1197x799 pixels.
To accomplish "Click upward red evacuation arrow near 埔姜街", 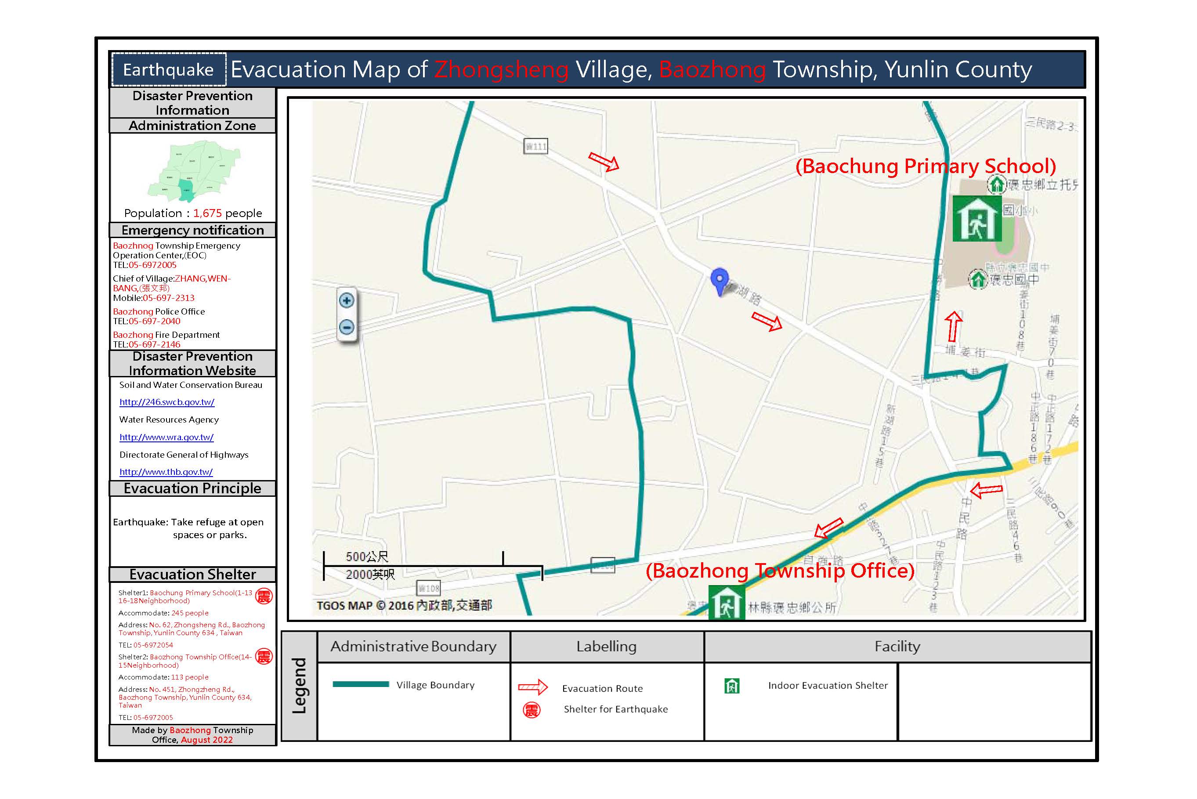I will 953,327.
